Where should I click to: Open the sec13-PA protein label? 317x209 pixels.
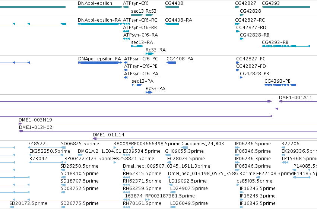(143, 81)
